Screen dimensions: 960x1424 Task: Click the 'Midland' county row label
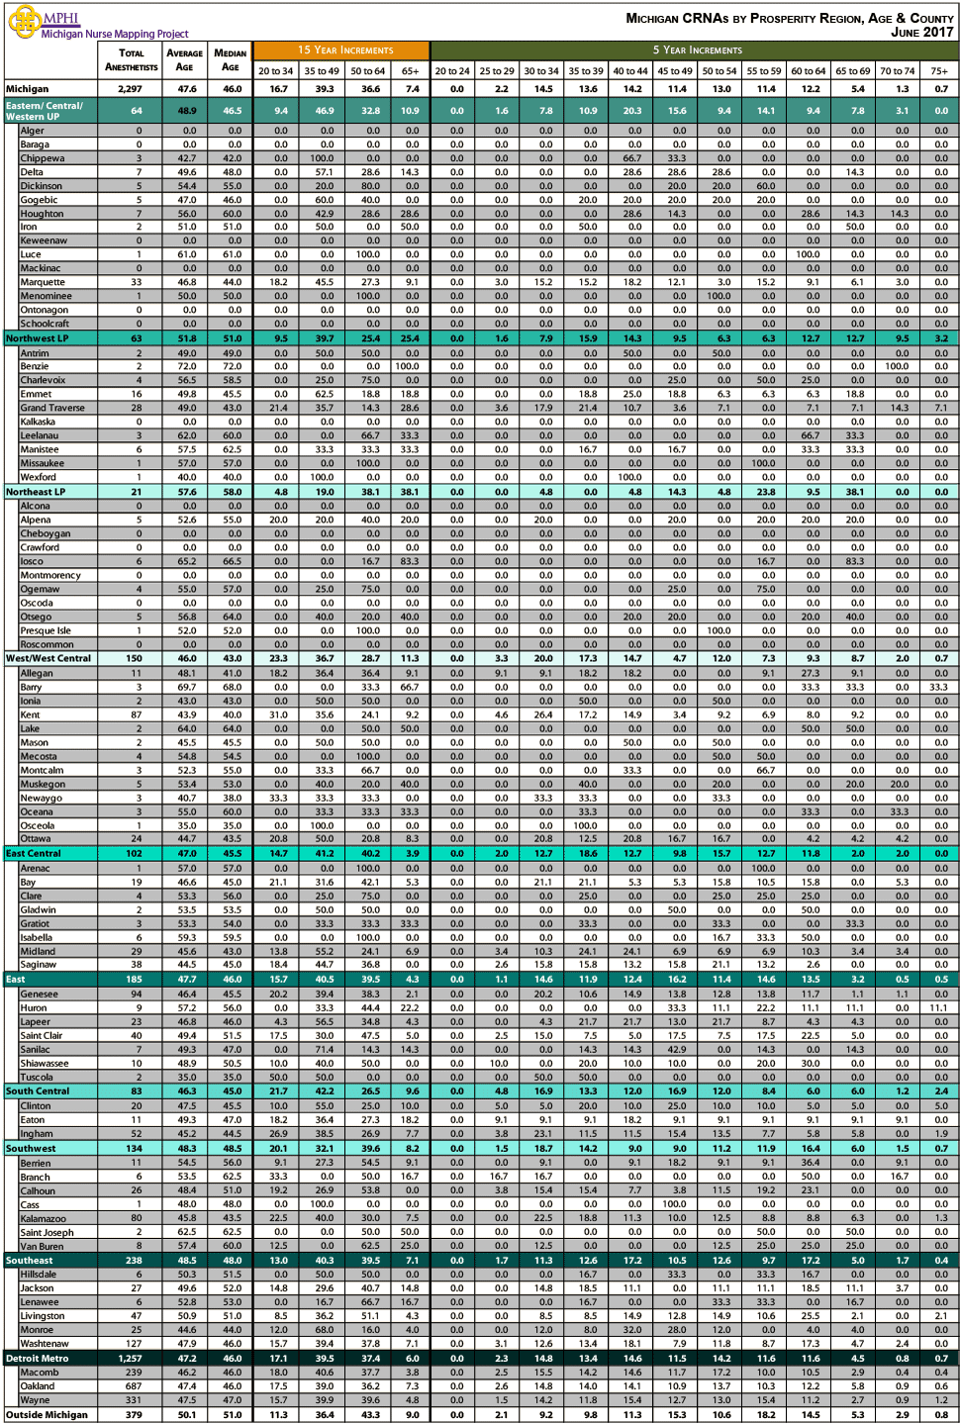coord(38,951)
